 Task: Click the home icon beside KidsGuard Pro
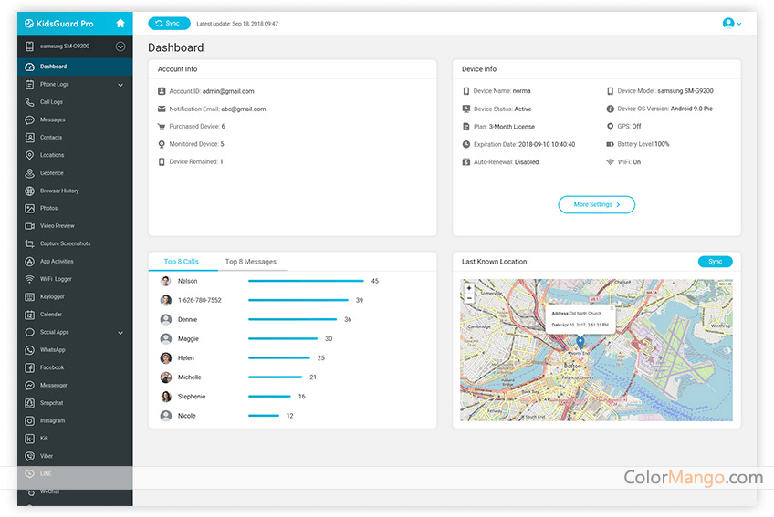120,23
